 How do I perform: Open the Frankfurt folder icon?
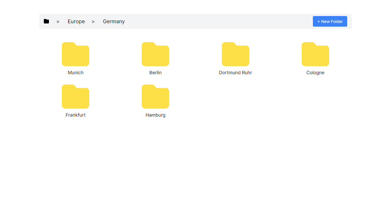(76, 97)
